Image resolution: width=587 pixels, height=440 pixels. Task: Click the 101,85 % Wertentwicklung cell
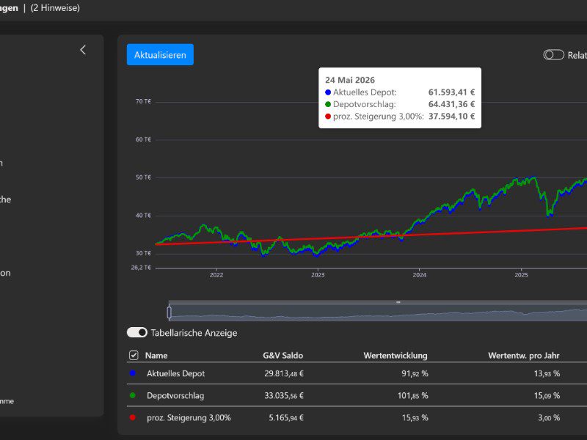(413, 395)
